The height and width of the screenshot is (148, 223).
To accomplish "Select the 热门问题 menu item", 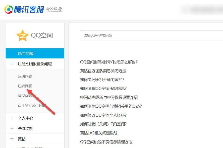I will [x=35, y=53].
